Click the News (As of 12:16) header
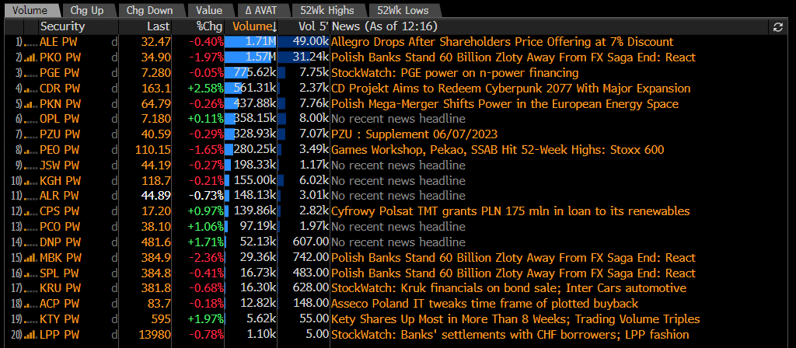The image size is (796, 348). coord(385,26)
